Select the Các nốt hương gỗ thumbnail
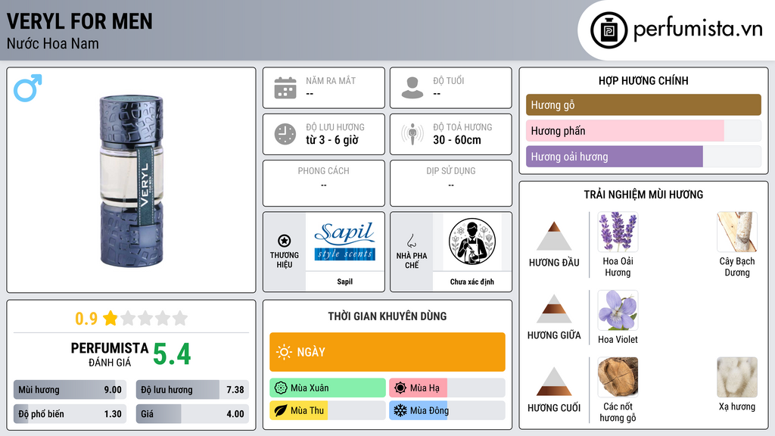This screenshot has width=775, height=436. click(x=618, y=377)
